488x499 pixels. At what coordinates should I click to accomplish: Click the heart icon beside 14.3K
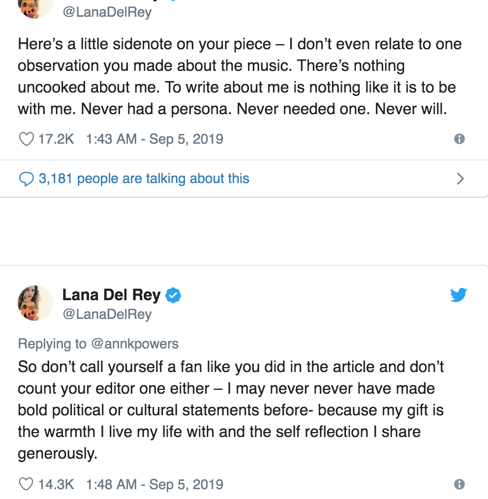[26, 484]
